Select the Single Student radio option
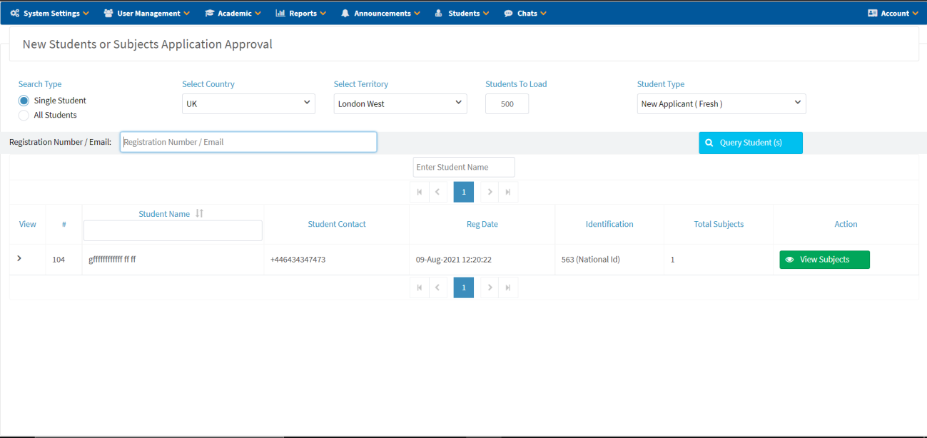This screenshot has height=438, width=927. click(24, 101)
